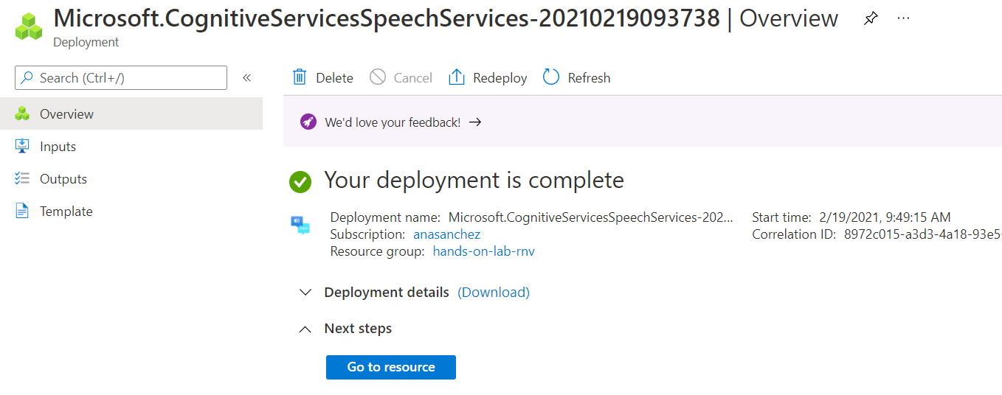Click the Refresh circular arrow icon

pos(551,77)
